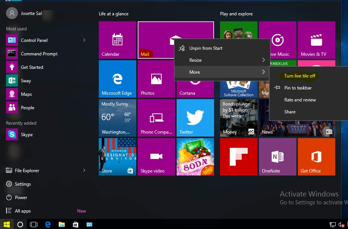Choose Share in the submenu
This screenshot has height=229, width=348.
[x=308, y=112]
